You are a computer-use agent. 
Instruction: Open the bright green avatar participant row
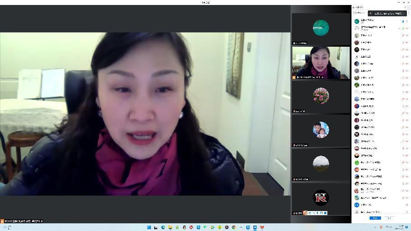[x=381, y=162]
